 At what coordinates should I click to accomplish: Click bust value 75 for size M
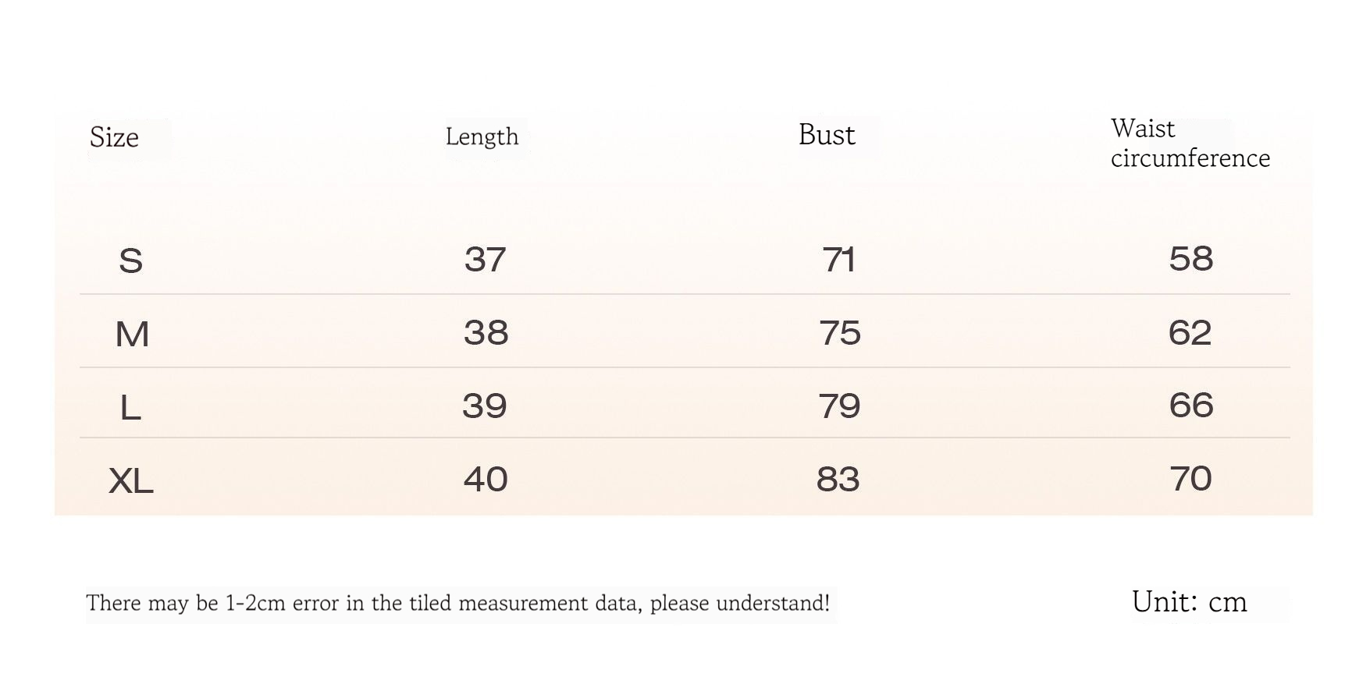click(839, 333)
